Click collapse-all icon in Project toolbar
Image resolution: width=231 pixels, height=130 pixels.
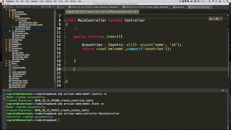[x=46, y=7]
